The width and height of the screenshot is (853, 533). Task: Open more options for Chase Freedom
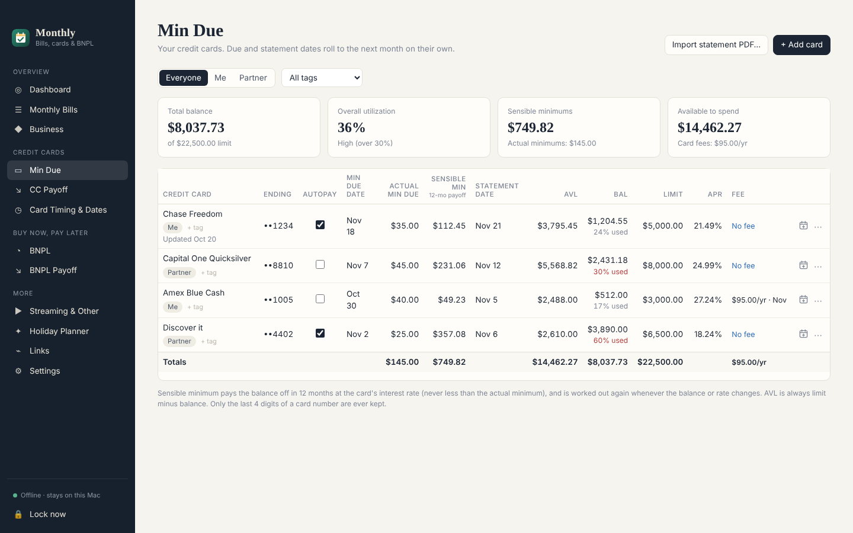coord(818,227)
